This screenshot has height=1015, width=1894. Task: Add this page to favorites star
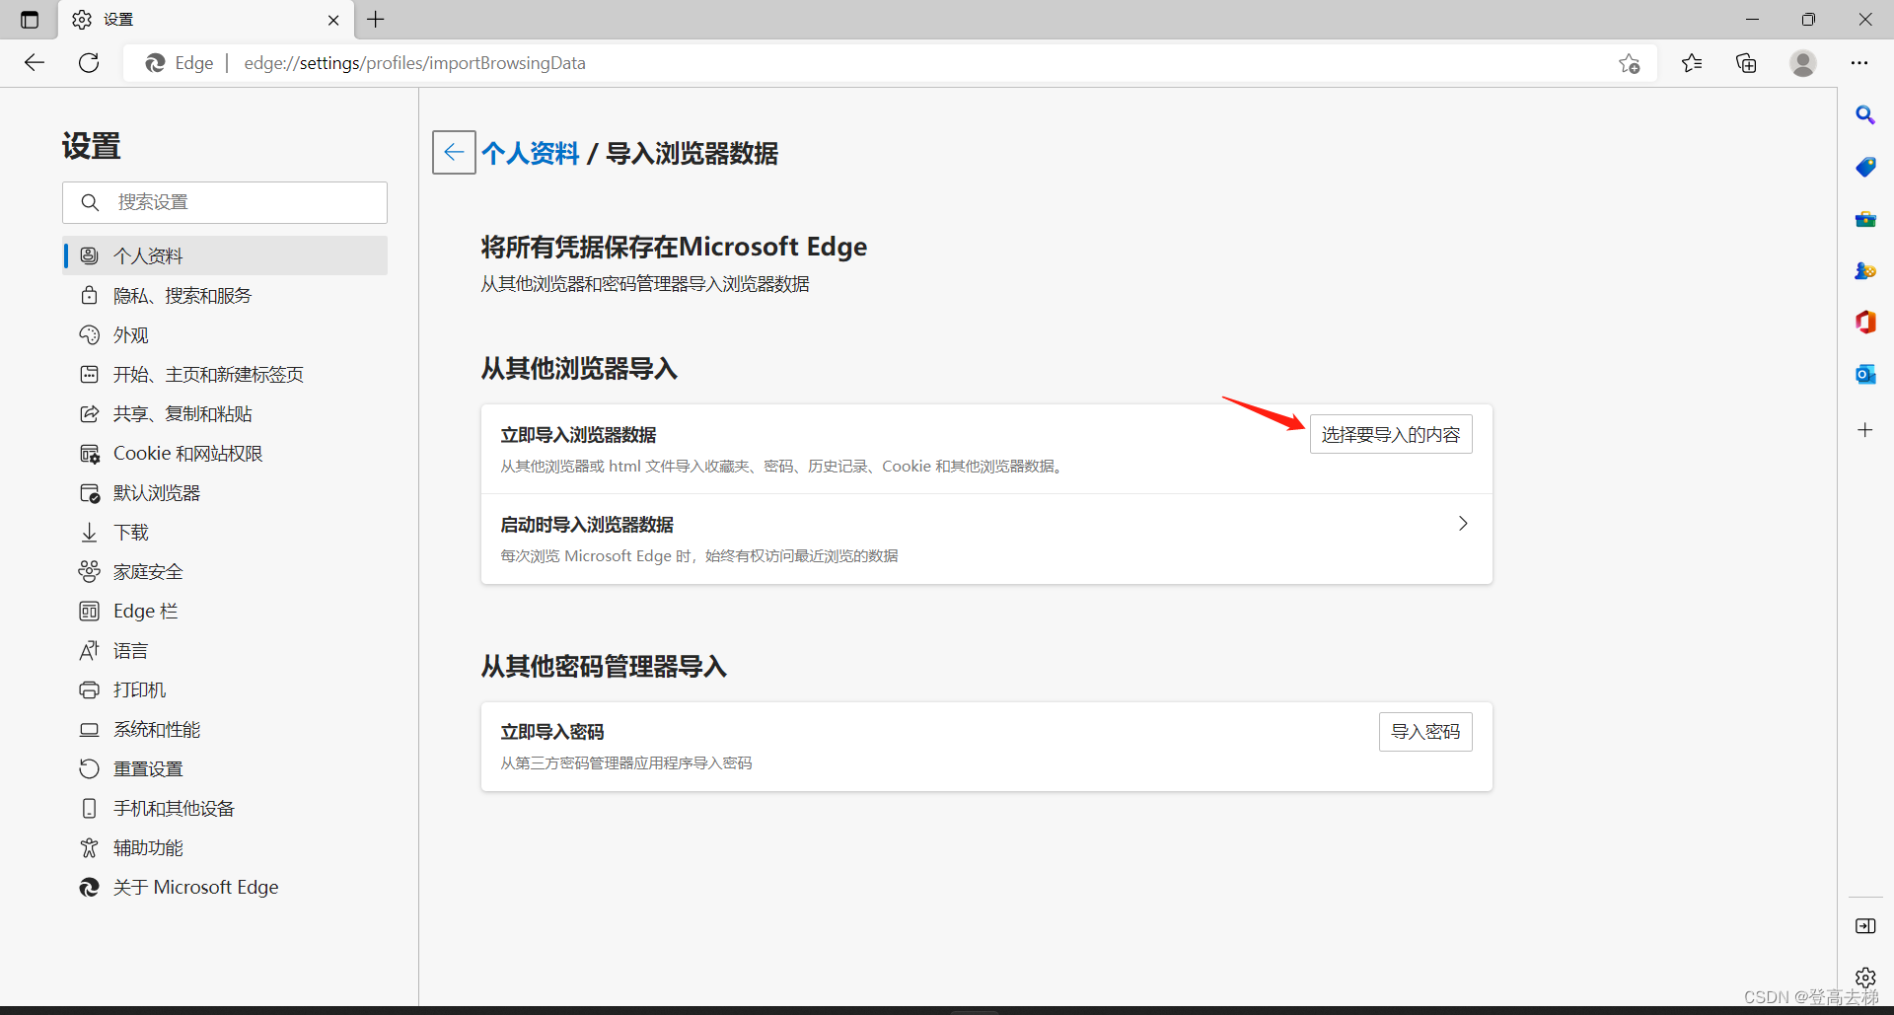(x=1629, y=63)
